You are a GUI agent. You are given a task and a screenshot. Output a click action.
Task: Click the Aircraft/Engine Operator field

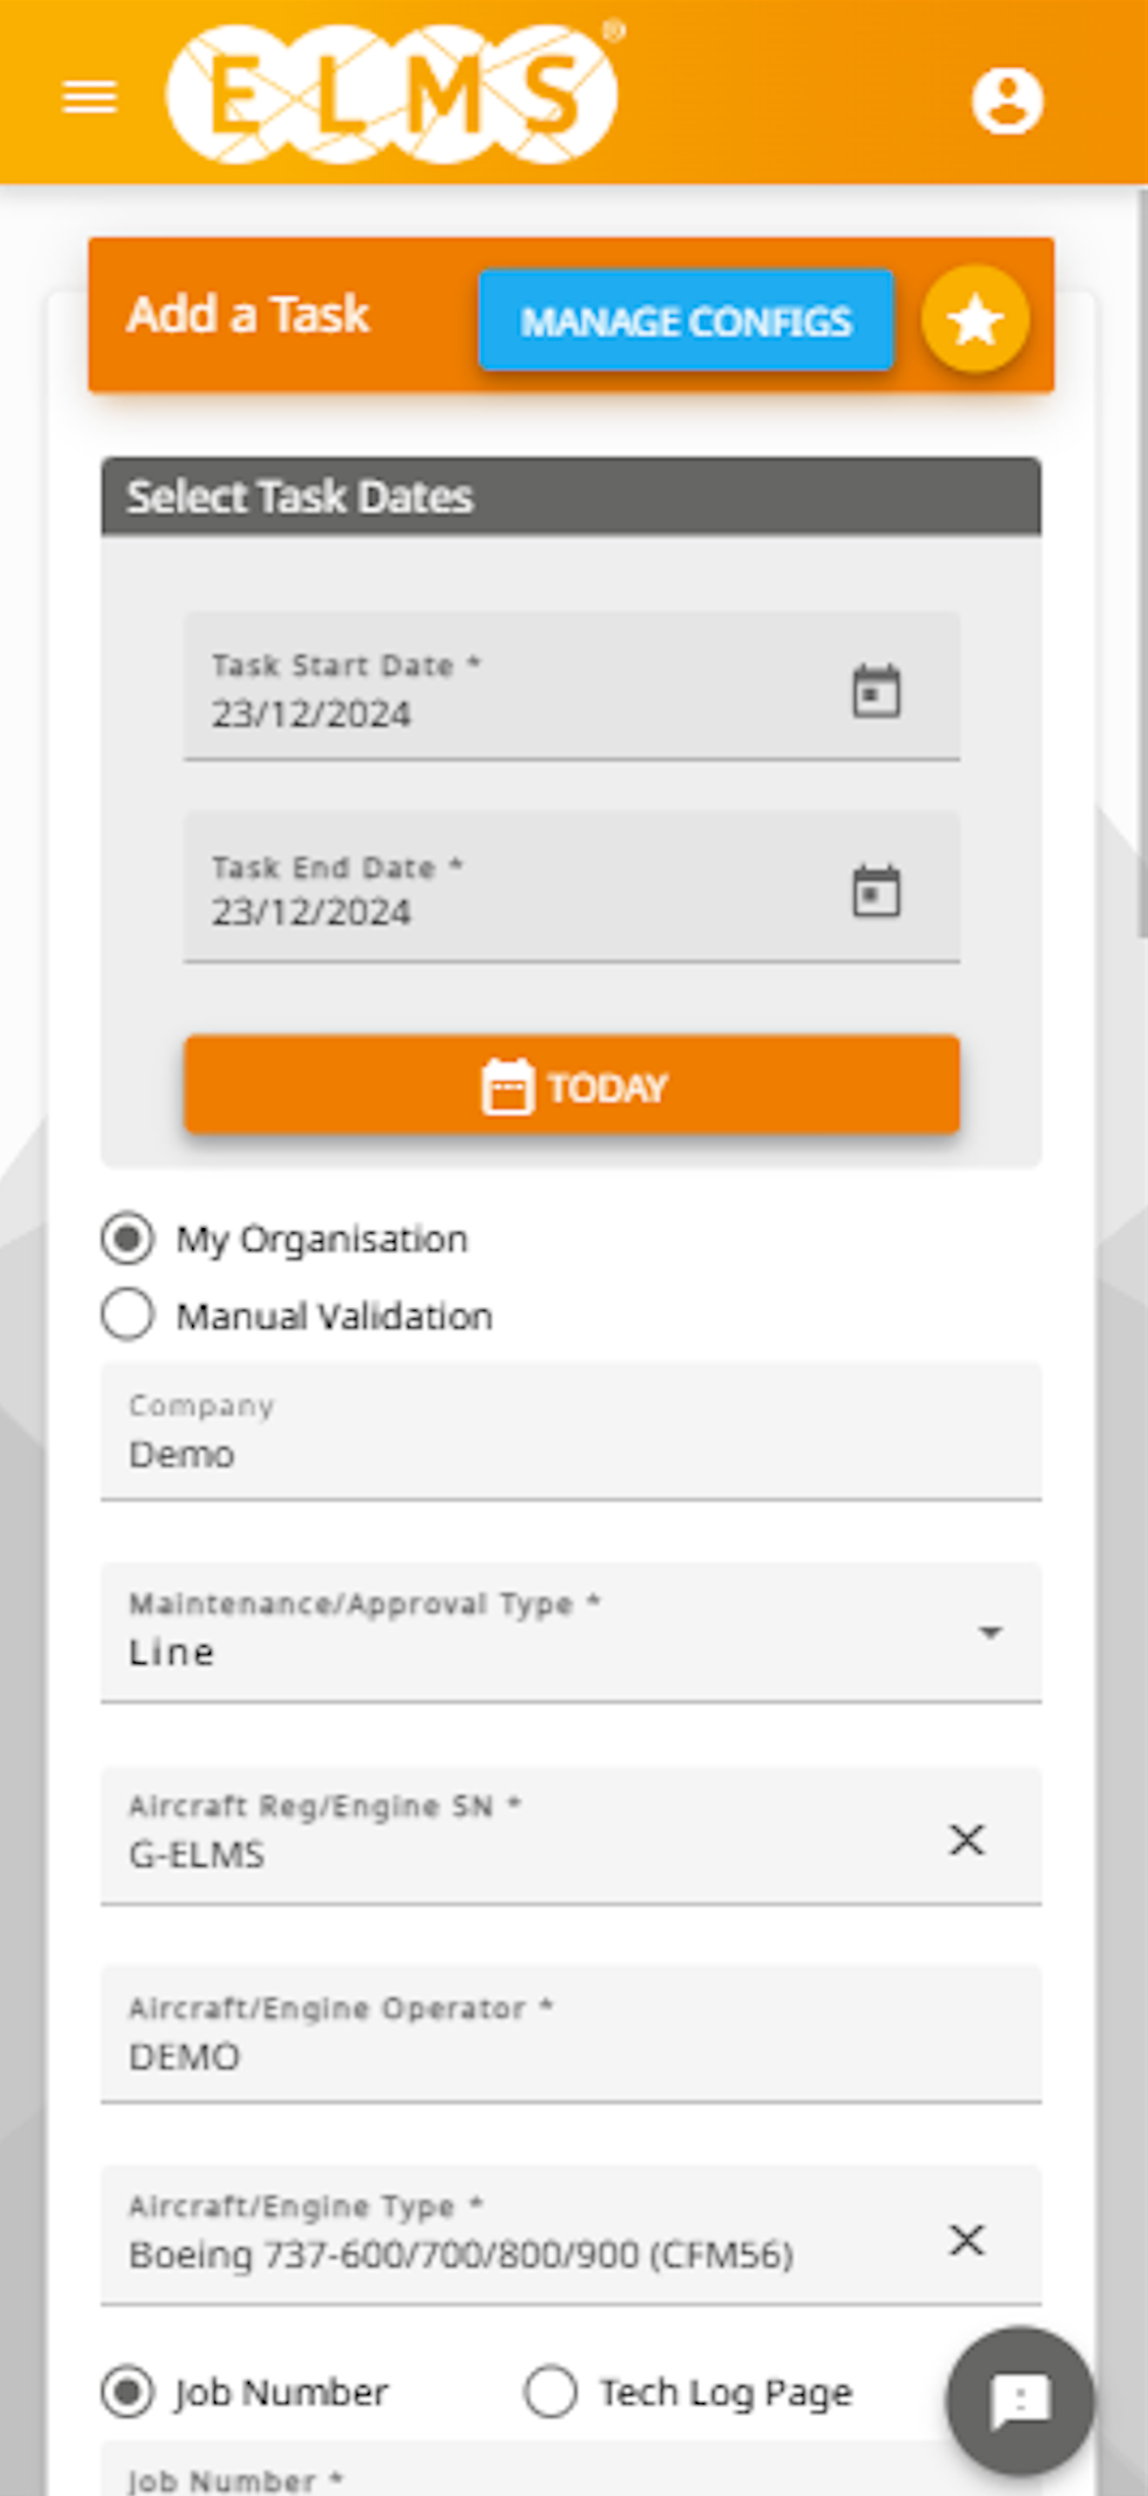tap(571, 2033)
